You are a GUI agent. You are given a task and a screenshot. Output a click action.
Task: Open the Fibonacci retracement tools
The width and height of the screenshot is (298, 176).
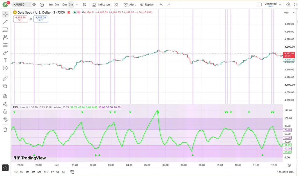(5, 30)
